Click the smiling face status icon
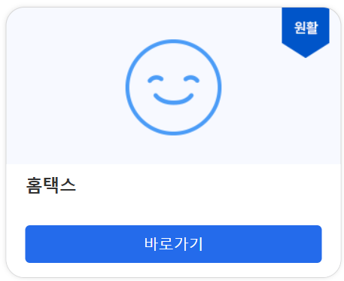Viewport: 344px width, 281px height. point(173,87)
